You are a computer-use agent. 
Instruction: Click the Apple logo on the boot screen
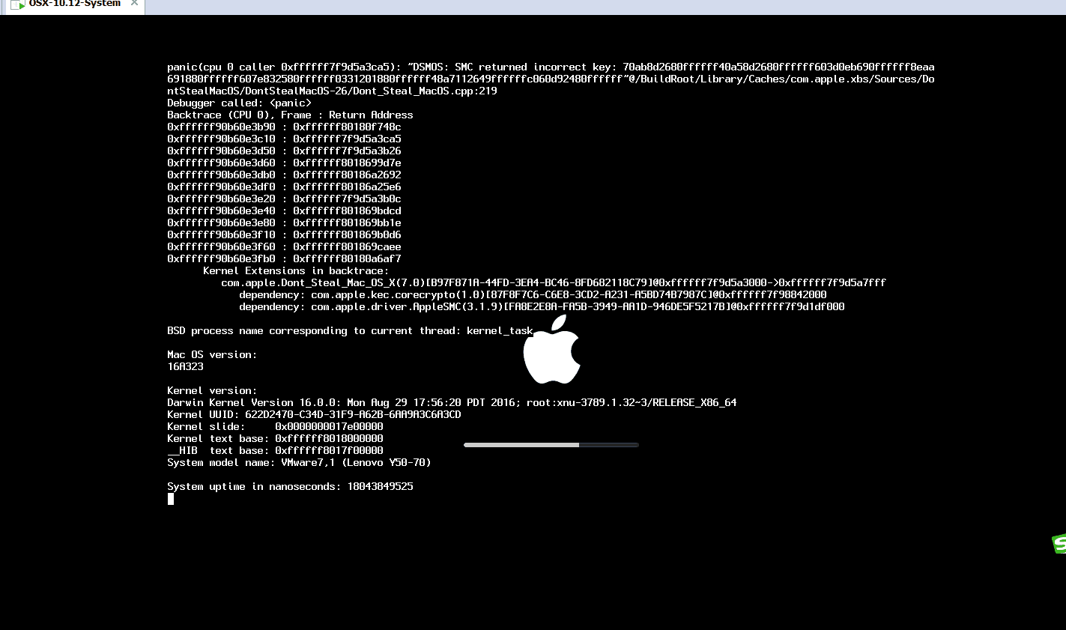[x=552, y=350]
